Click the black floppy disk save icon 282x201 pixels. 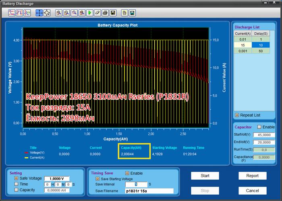point(113,13)
